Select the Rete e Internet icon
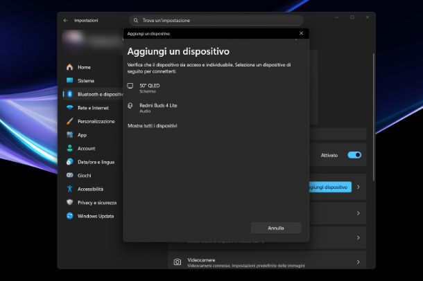The height and width of the screenshot is (281, 423). click(x=69, y=108)
